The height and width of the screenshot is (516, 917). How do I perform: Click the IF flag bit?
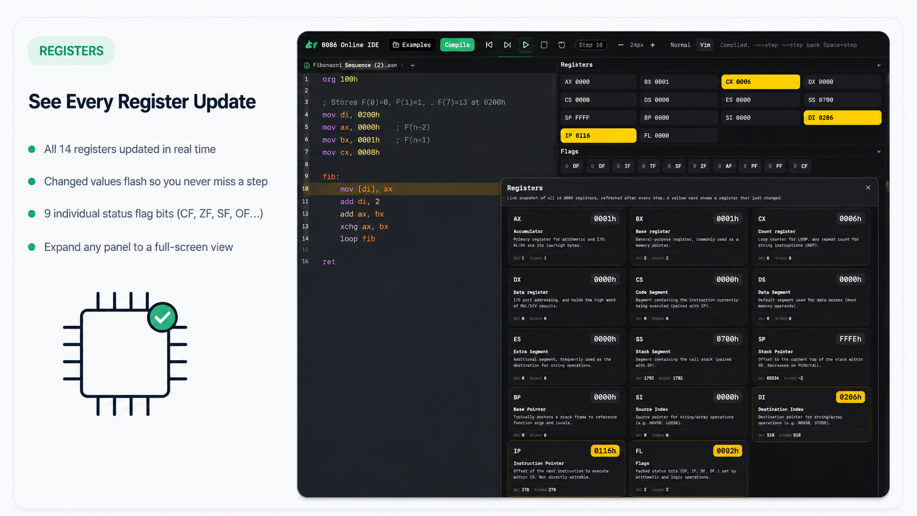pyautogui.click(x=624, y=166)
